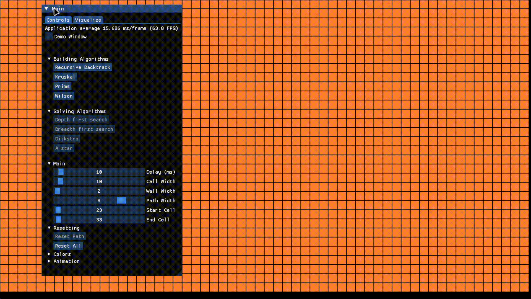Collapse the Building Algorithms section
Image resolution: width=531 pixels, height=299 pixels.
tap(49, 59)
